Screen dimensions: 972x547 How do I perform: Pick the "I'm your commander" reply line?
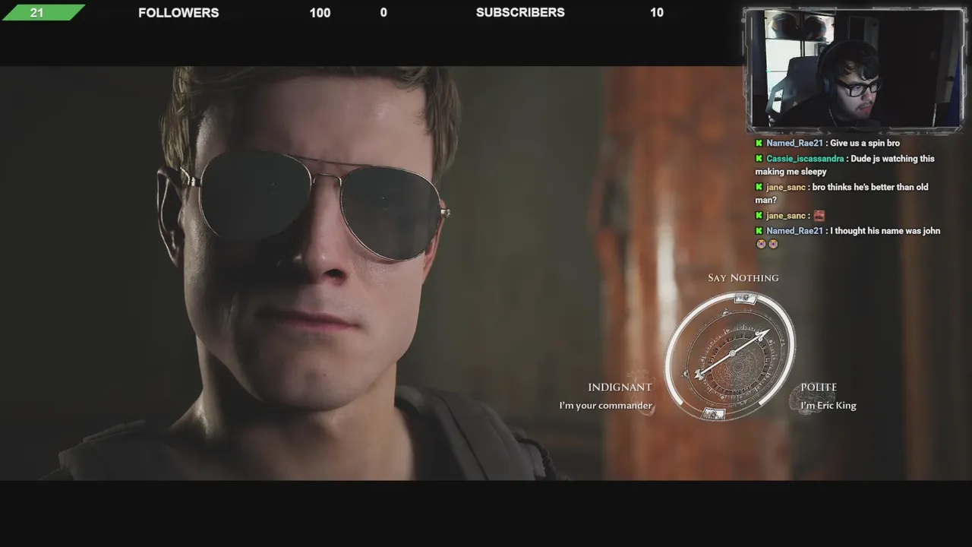point(605,406)
